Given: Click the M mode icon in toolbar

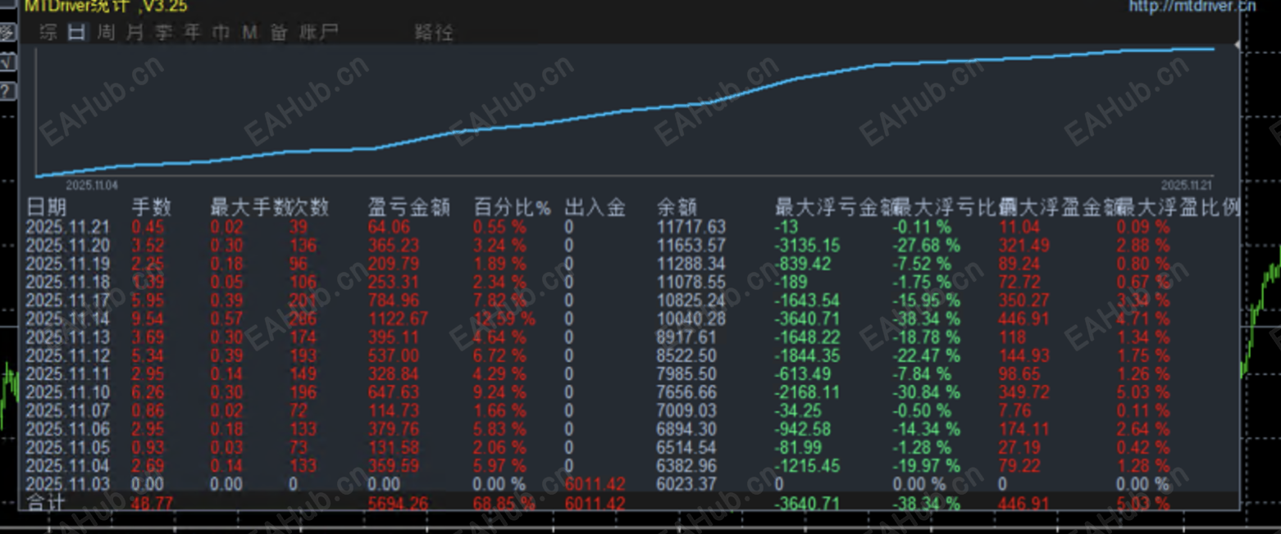Looking at the screenshot, I should [x=248, y=34].
